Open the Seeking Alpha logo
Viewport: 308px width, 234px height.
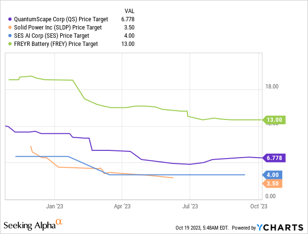[33, 225]
